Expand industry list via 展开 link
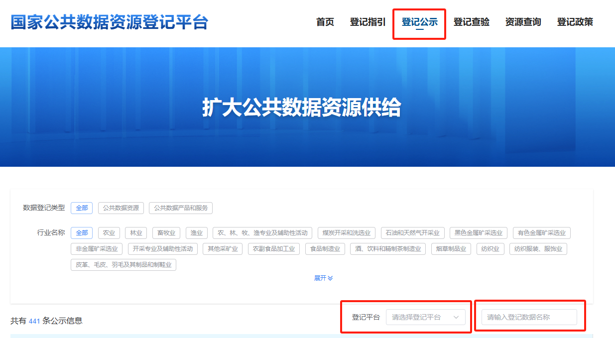 pos(323,278)
